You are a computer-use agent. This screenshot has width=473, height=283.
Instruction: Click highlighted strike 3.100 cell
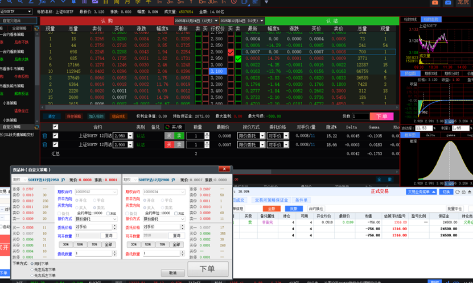217,72
